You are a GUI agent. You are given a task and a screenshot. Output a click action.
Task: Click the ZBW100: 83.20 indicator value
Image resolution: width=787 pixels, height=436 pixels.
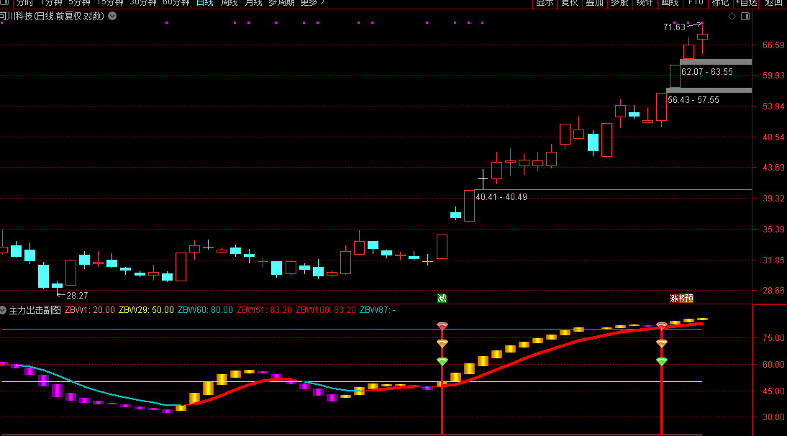(x=326, y=310)
